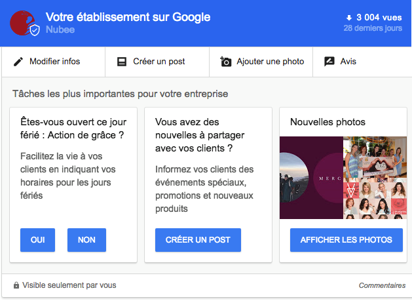Click the camera icon for adding a photo

pyautogui.click(x=226, y=62)
